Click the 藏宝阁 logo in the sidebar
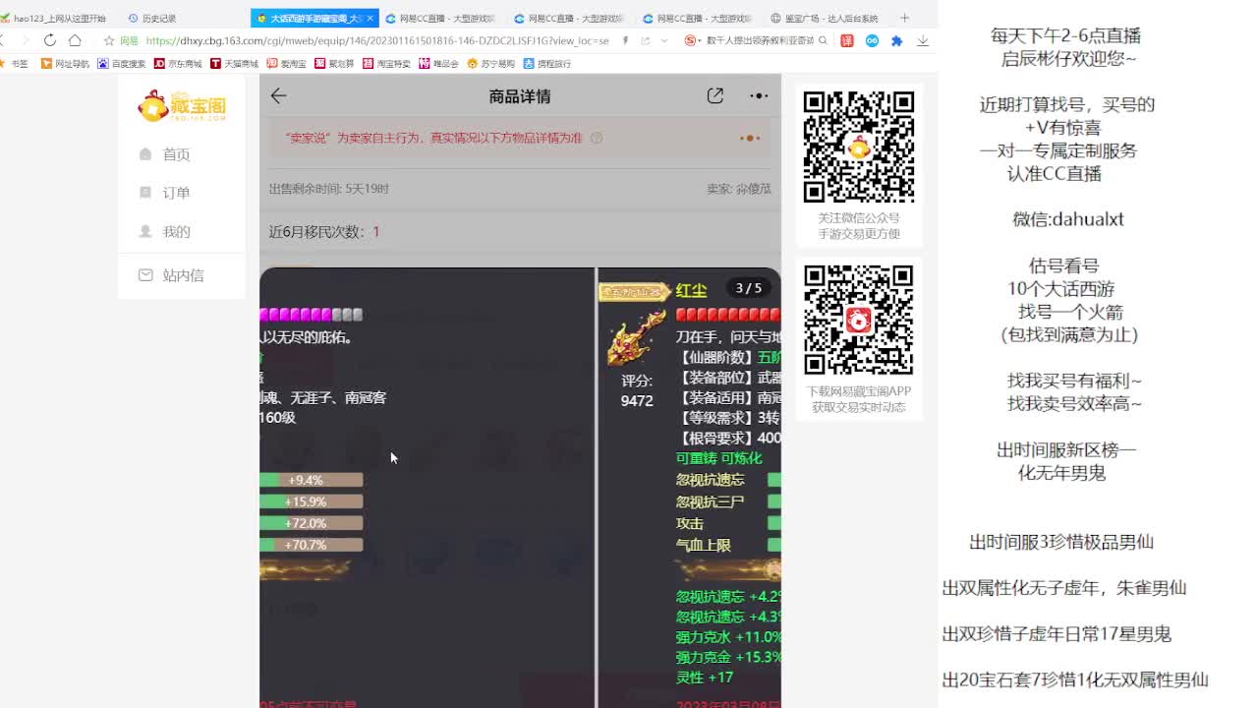 182,105
